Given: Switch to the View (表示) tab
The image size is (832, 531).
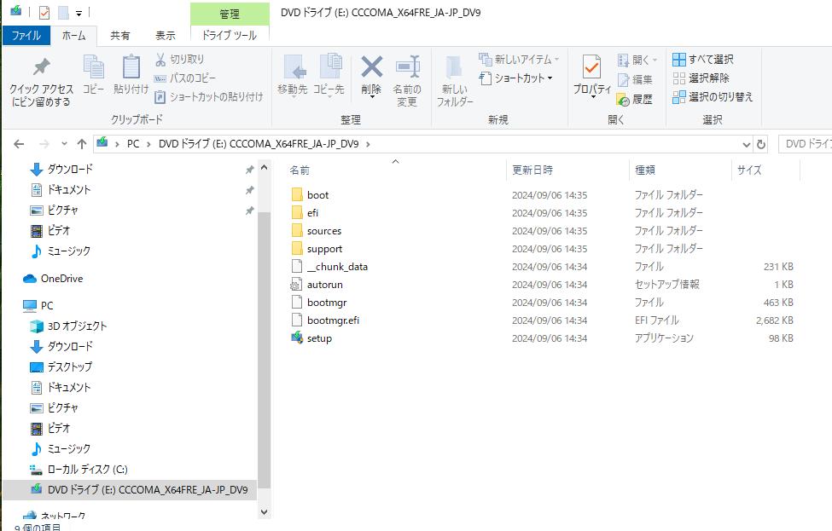Looking at the screenshot, I should click(x=165, y=36).
